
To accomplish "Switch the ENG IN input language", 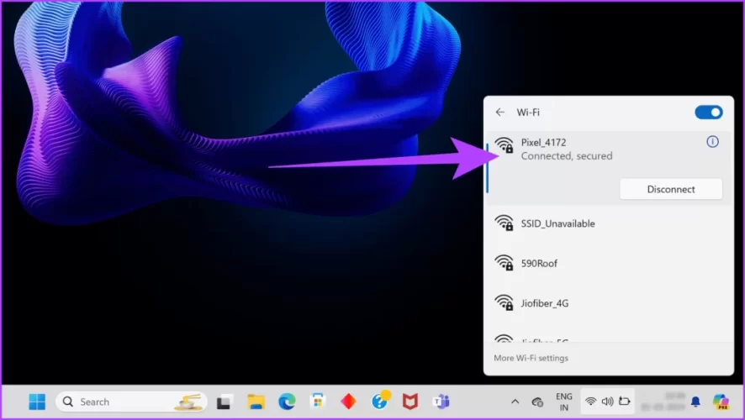I will coord(564,402).
